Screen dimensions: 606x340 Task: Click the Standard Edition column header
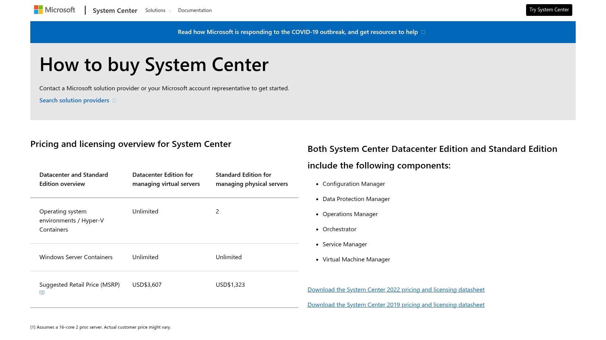pyautogui.click(x=252, y=179)
